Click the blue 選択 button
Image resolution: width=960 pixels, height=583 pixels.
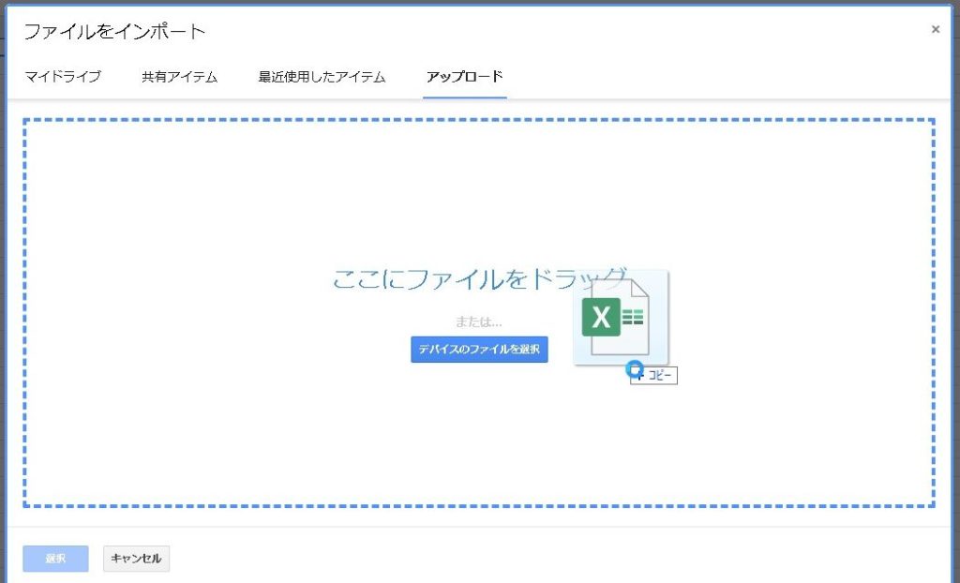55,559
